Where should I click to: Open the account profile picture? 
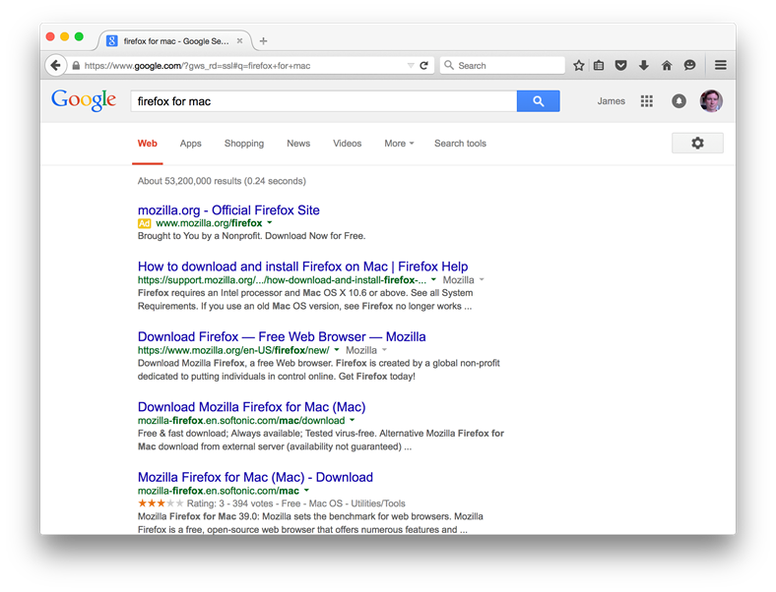(x=711, y=101)
